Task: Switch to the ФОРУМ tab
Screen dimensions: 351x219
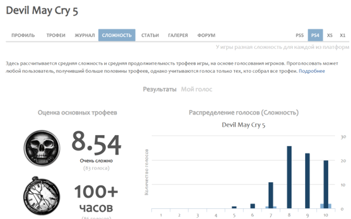Action: pyautogui.click(x=206, y=36)
